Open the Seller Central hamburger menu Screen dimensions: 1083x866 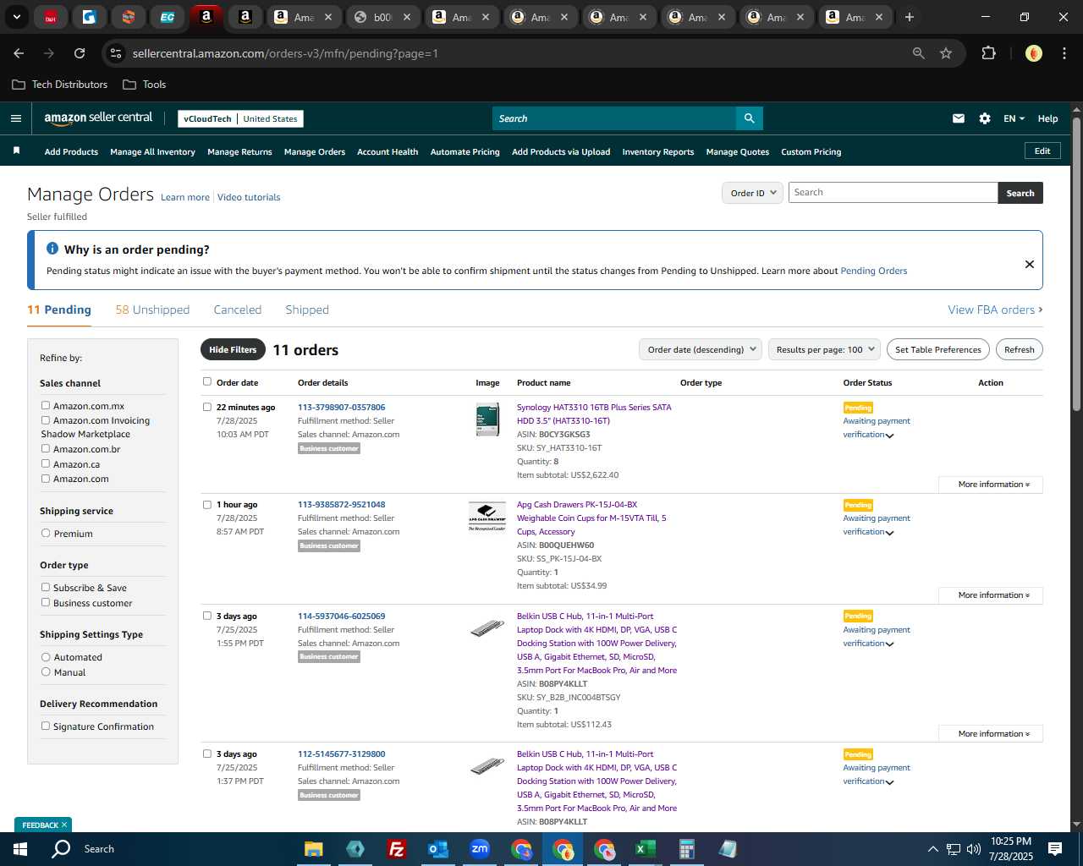16,118
